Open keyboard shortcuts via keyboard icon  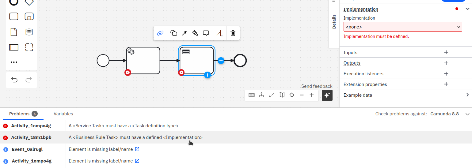tap(251, 95)
